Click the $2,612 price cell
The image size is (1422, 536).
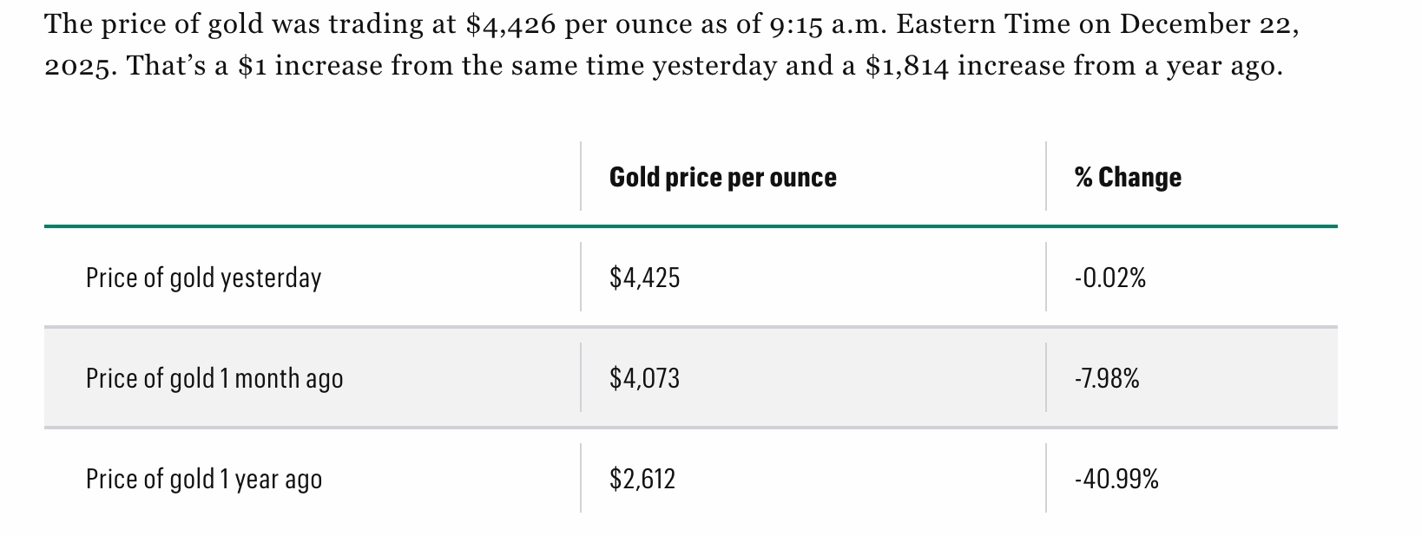[x=642, y=479]
